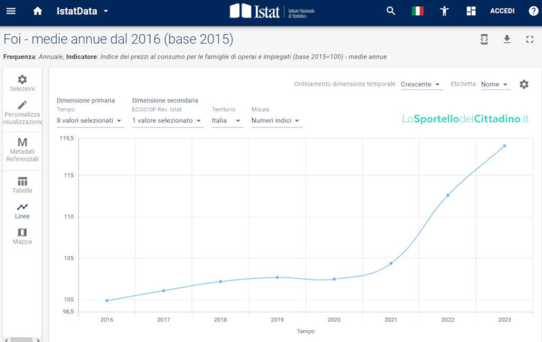Open the search icon in the top bar

[390, 11]
